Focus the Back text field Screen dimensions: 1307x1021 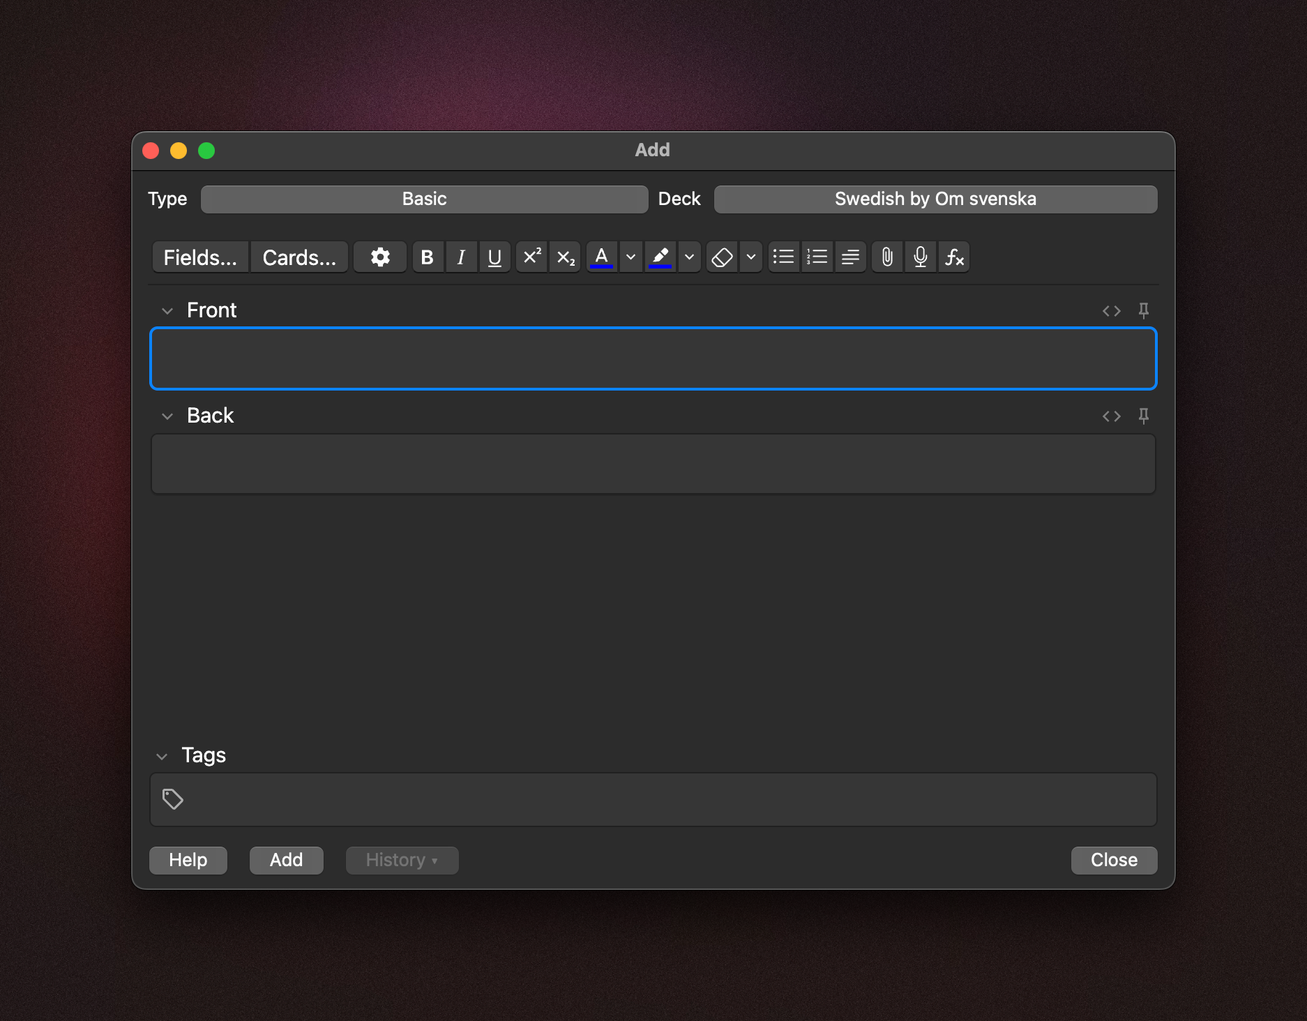[x=653, y=464]
